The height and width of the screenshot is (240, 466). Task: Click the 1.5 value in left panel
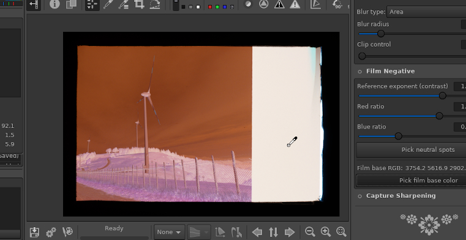coord(10,135)
